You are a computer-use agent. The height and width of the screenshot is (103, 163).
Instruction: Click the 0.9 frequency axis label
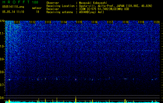coord(2,59)
